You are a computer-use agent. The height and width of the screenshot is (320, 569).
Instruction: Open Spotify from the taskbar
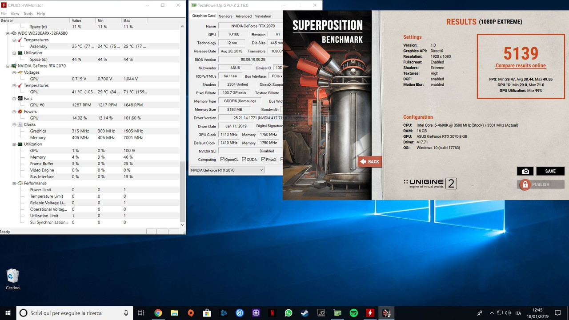354,313
